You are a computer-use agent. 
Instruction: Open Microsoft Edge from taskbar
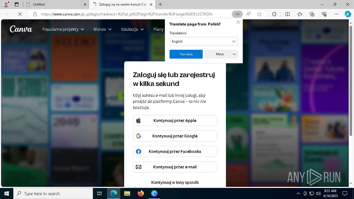click(x=114, y=193)
